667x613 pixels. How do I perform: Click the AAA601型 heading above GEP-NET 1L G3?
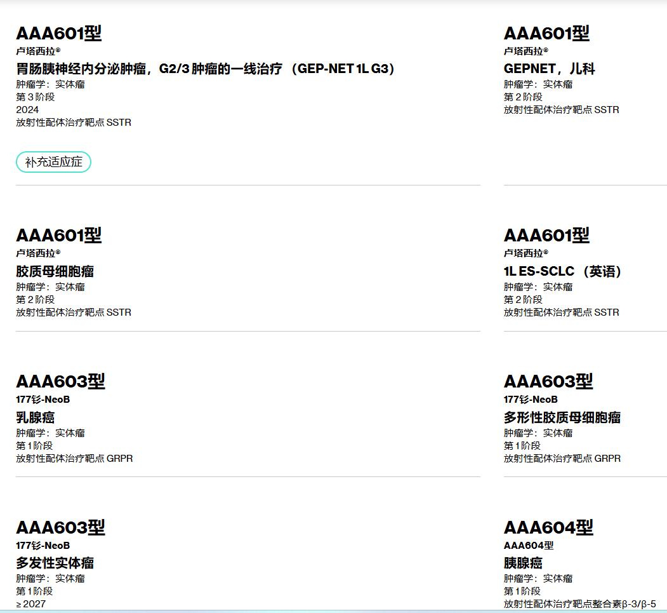[58, 34]
